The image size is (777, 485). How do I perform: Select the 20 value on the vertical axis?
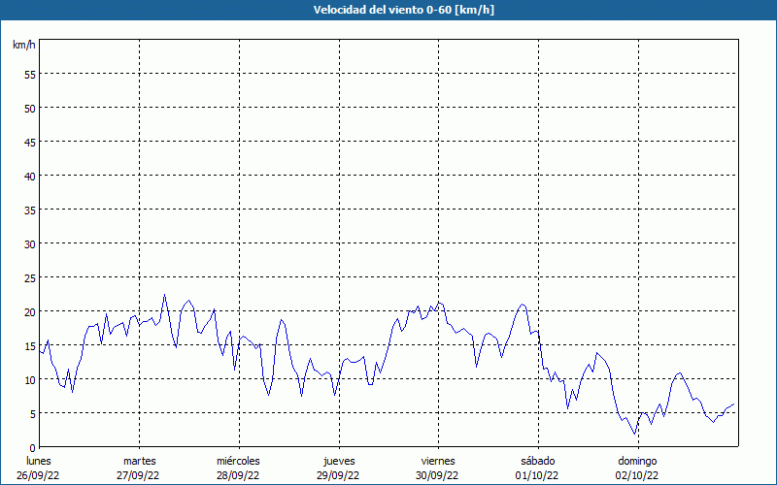[x=30, y=311]
